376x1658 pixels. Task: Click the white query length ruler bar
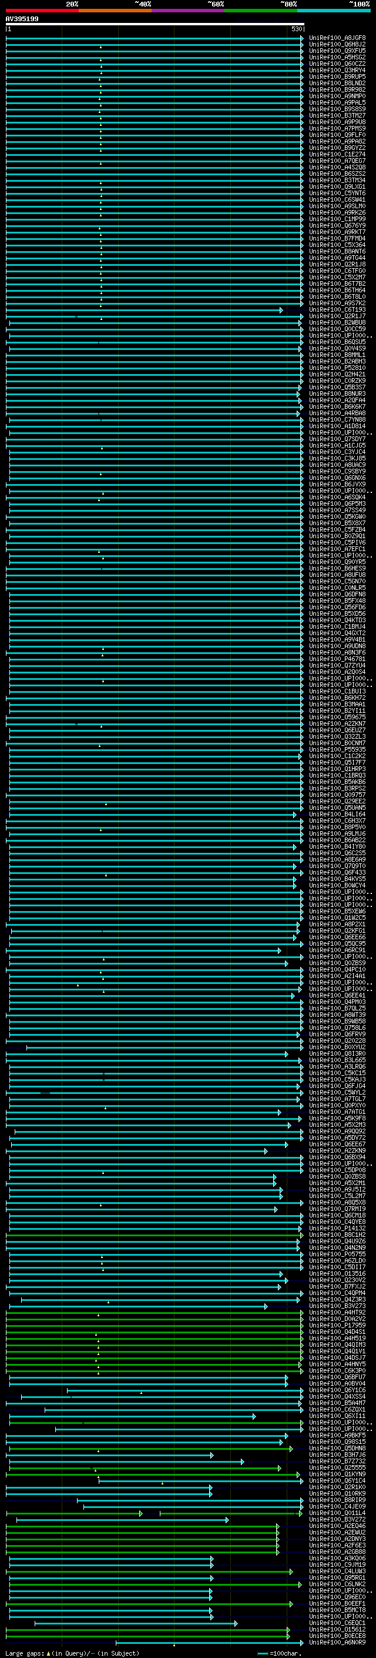point(155,24)
